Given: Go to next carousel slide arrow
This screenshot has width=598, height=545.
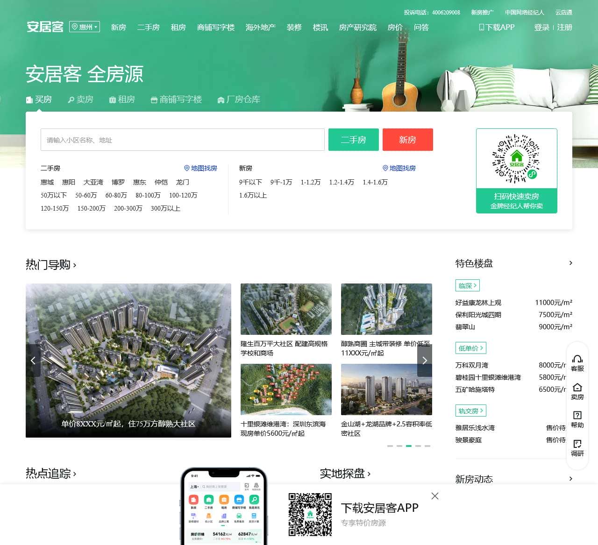Looking at the screenshot, I should coord(425,361).
